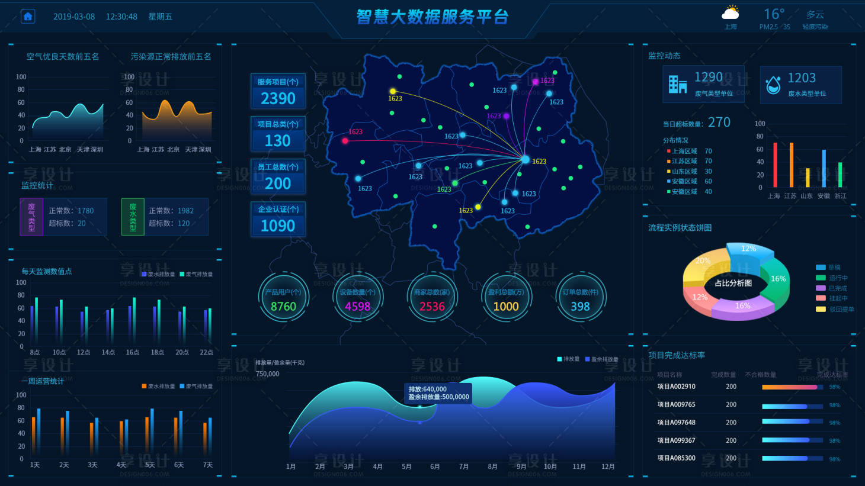The image size is (865, 486).
Task: Click the water drop icon beside 1203
Action: click(x=773, y=85)
